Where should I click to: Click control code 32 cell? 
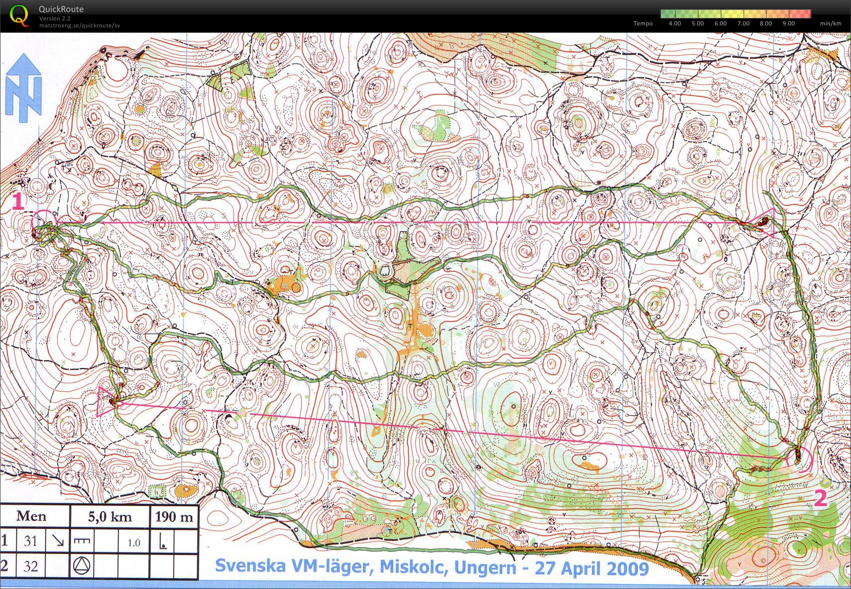[30, 566]
